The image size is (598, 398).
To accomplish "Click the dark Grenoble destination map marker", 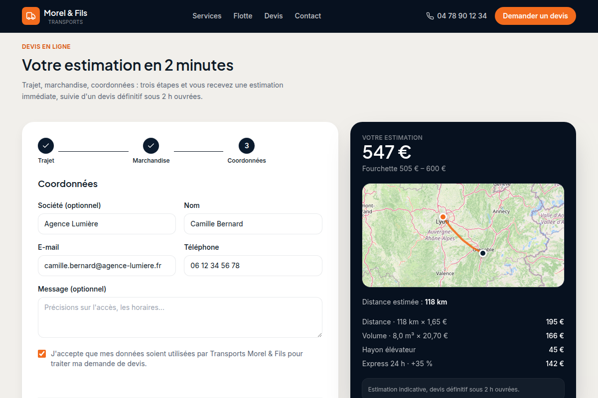I will [x=482, y=253].
